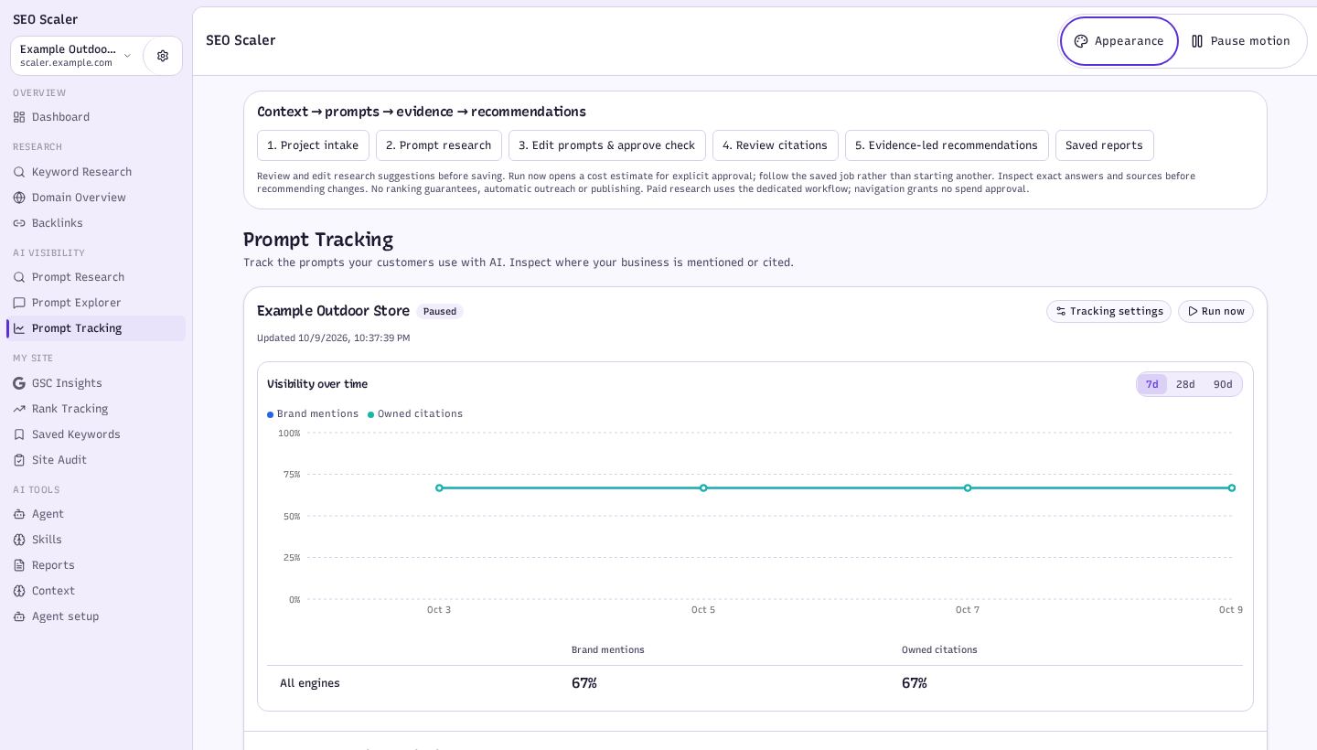Click the Dashboard grid icon in sidebar
This screenshot has height=750, width=1317.
19,117
